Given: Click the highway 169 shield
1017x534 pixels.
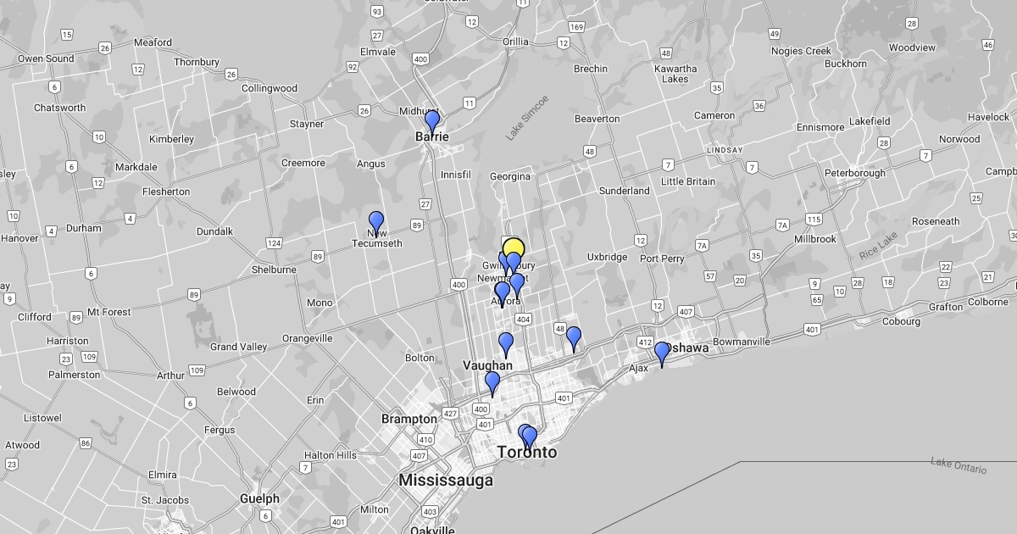Looking at the screenshot, I should pyautogui.click(x=576, y=27).
